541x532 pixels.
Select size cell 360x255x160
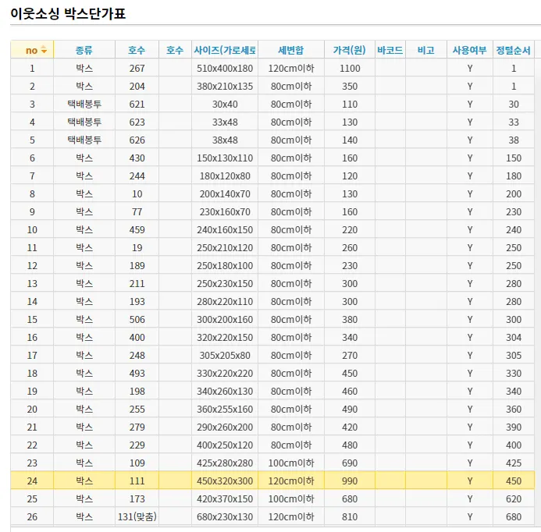pos(225,409)
